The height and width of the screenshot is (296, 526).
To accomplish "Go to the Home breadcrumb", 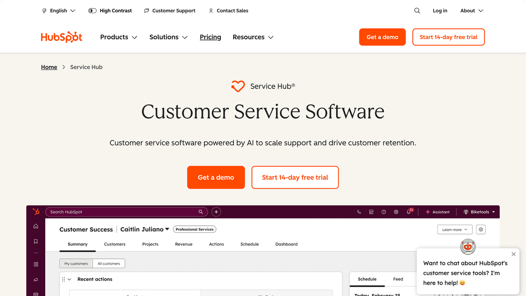I will click(x=49, y=67).
